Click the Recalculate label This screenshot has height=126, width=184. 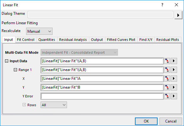pyautogui.click(x=11, y=31)
